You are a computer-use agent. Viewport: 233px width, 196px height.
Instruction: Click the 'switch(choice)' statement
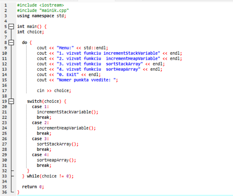tap(44, 101)
